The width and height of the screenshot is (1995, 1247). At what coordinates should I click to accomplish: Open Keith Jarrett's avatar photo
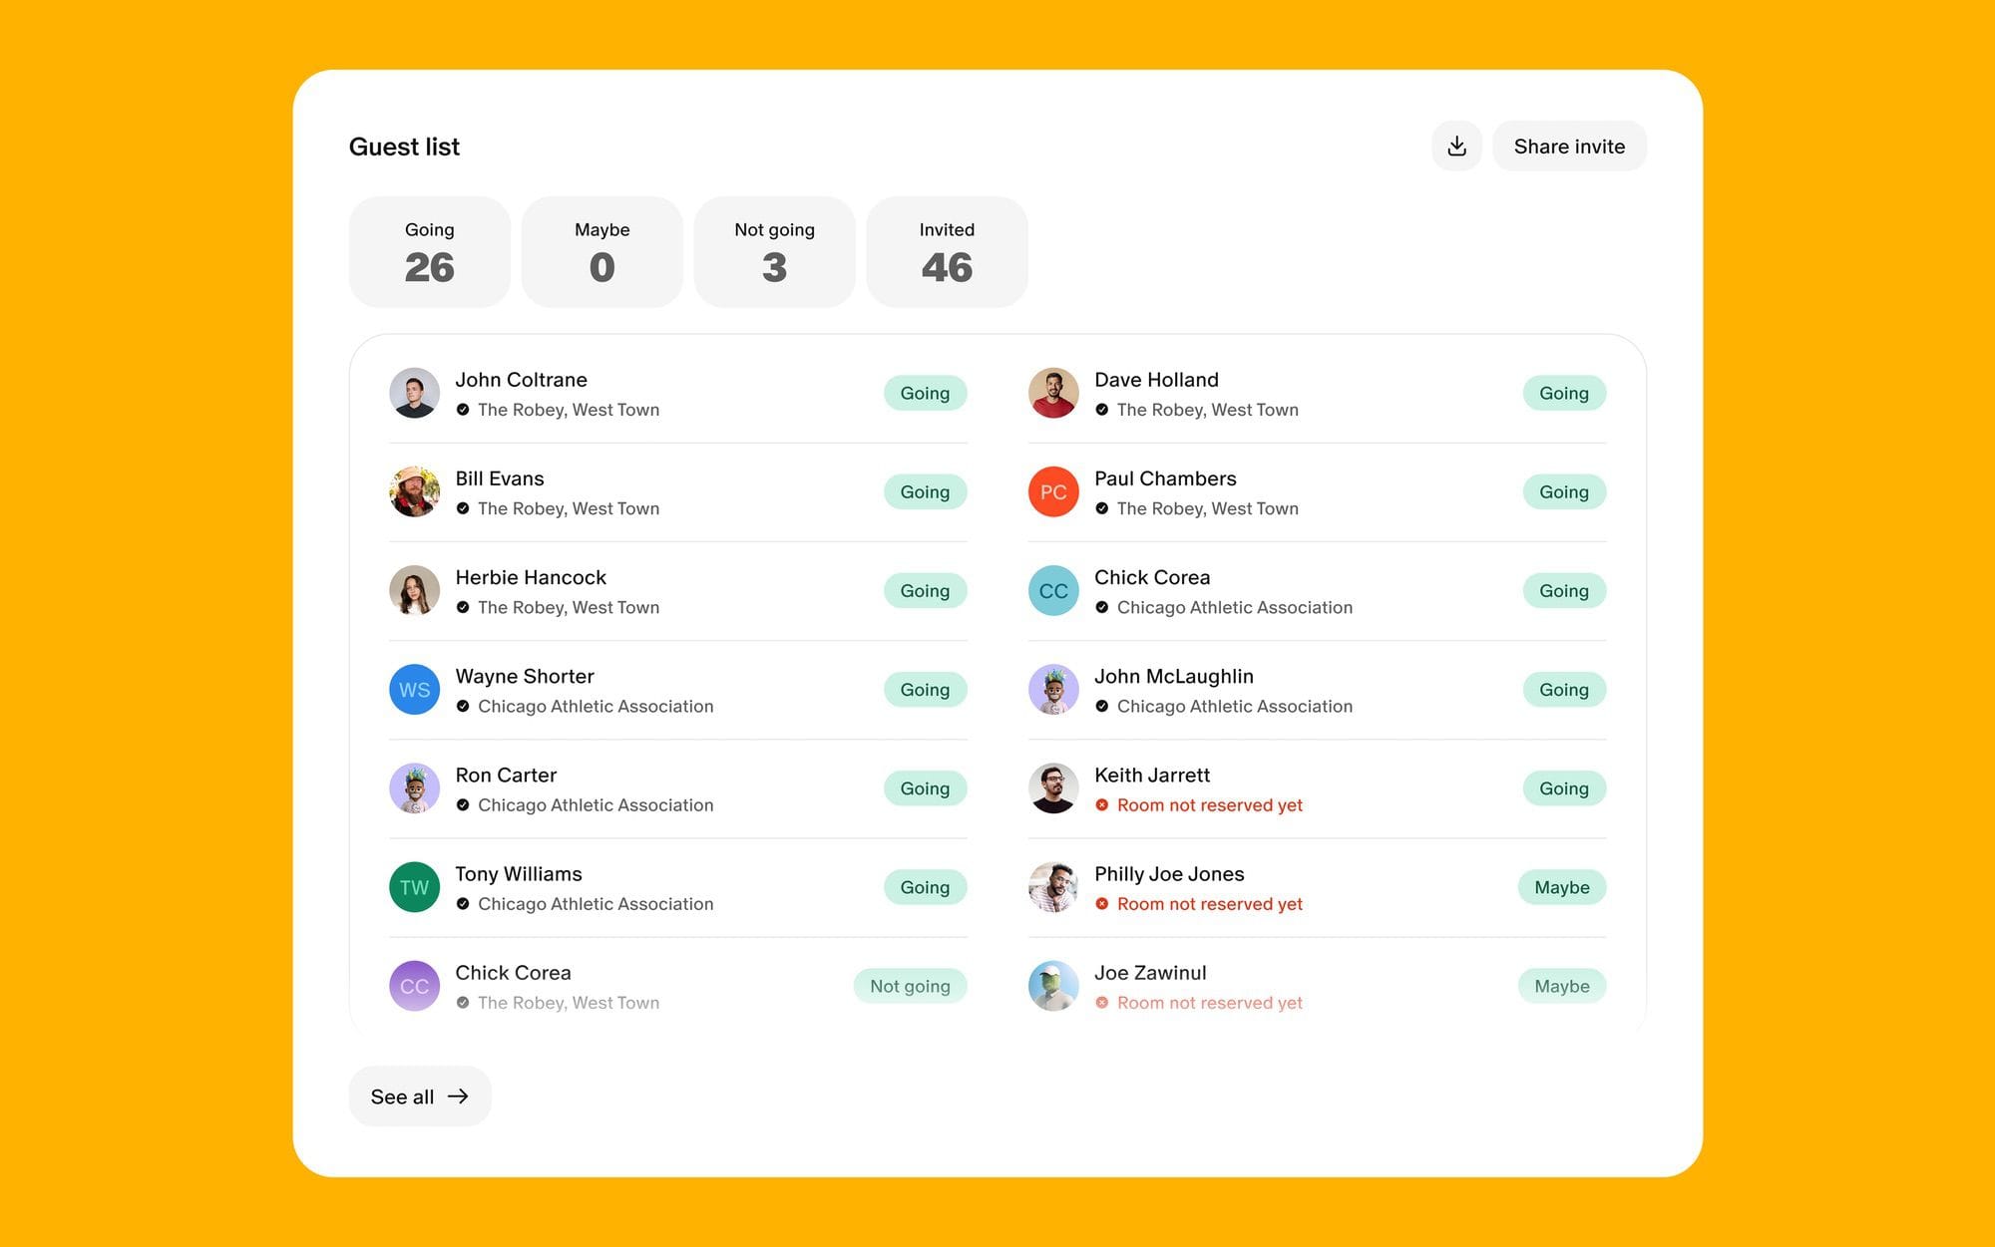click(1053, 787)
